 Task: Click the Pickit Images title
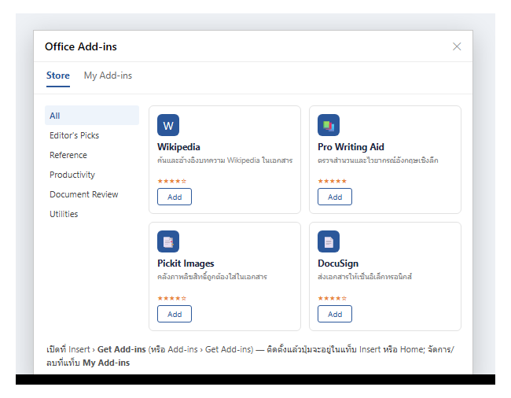click(186, 263)
